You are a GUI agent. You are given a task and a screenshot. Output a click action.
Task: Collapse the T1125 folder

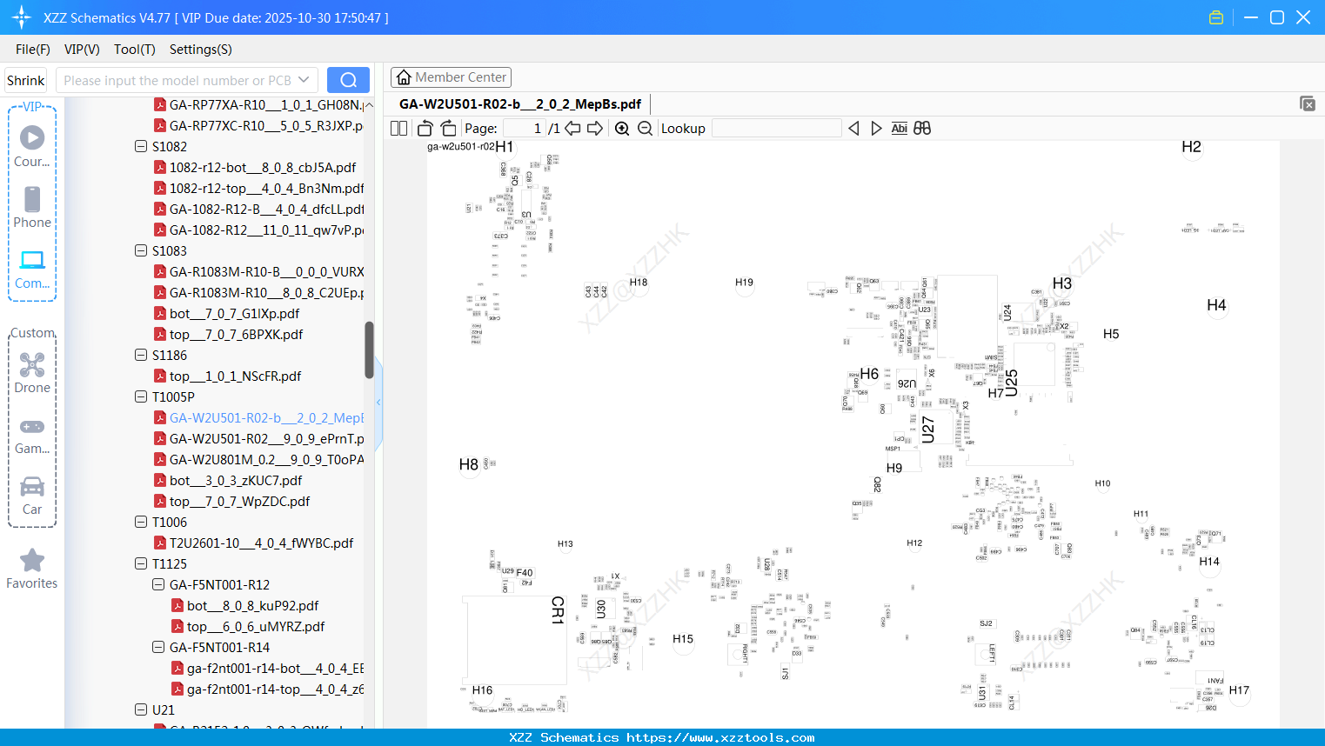(x=141, y=563)
